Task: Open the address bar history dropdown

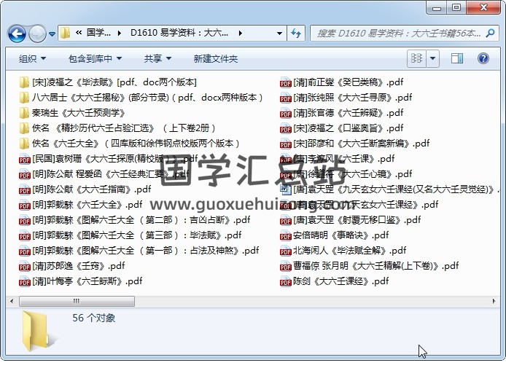Action: (280, 34)
